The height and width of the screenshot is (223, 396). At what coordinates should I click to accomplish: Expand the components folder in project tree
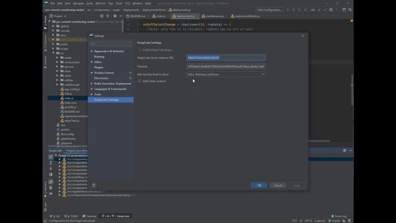point(58,62)
